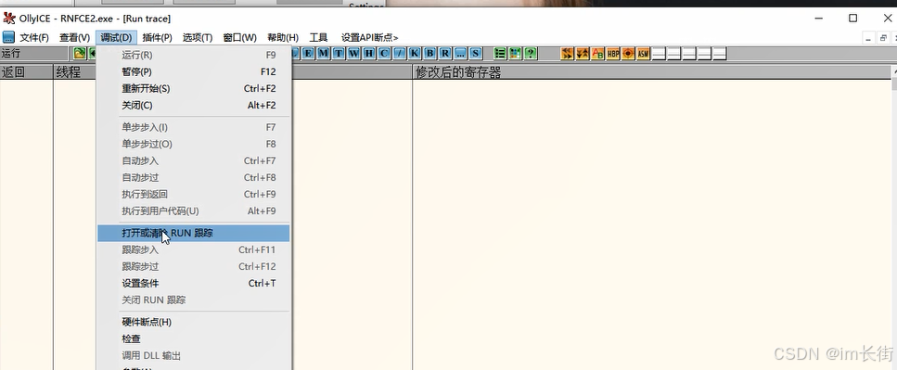Minimize the Run trace child window
This screenshot has width=897, height=370.
tap(868, 38)
